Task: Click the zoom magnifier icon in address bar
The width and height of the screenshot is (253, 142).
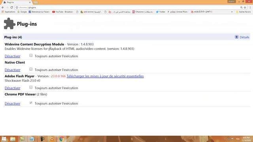Action: tap(241, 7)
